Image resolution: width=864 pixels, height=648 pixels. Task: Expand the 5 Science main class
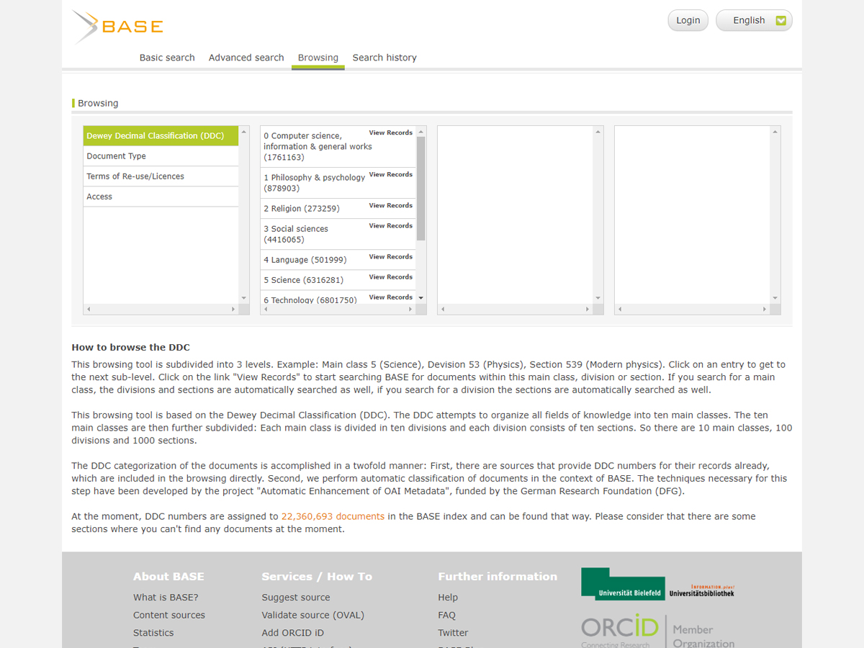click(x=303, y=280)
